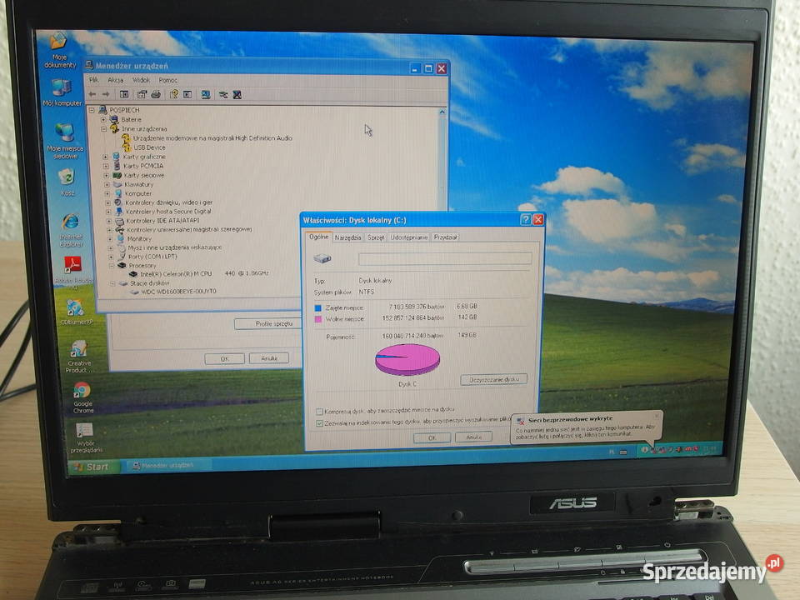Enable the Kompresuj dysk checkbox
This screenshot has height=600, width=800.
pos(319,411)
